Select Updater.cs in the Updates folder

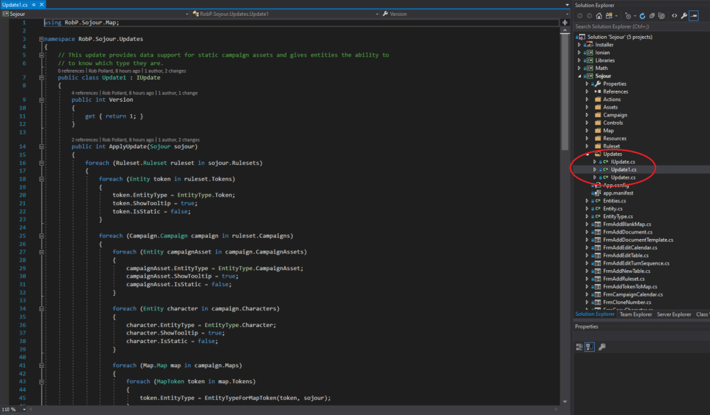click(x=623, y=177)
